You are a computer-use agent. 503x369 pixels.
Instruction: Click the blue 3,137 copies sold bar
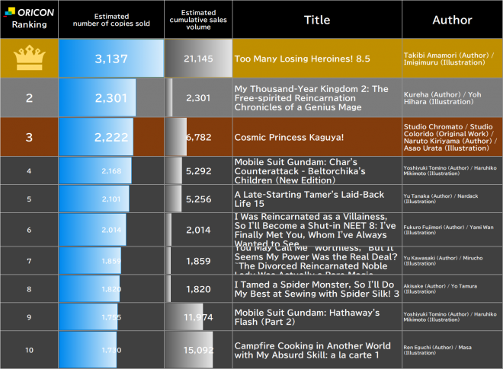(111, 59)
